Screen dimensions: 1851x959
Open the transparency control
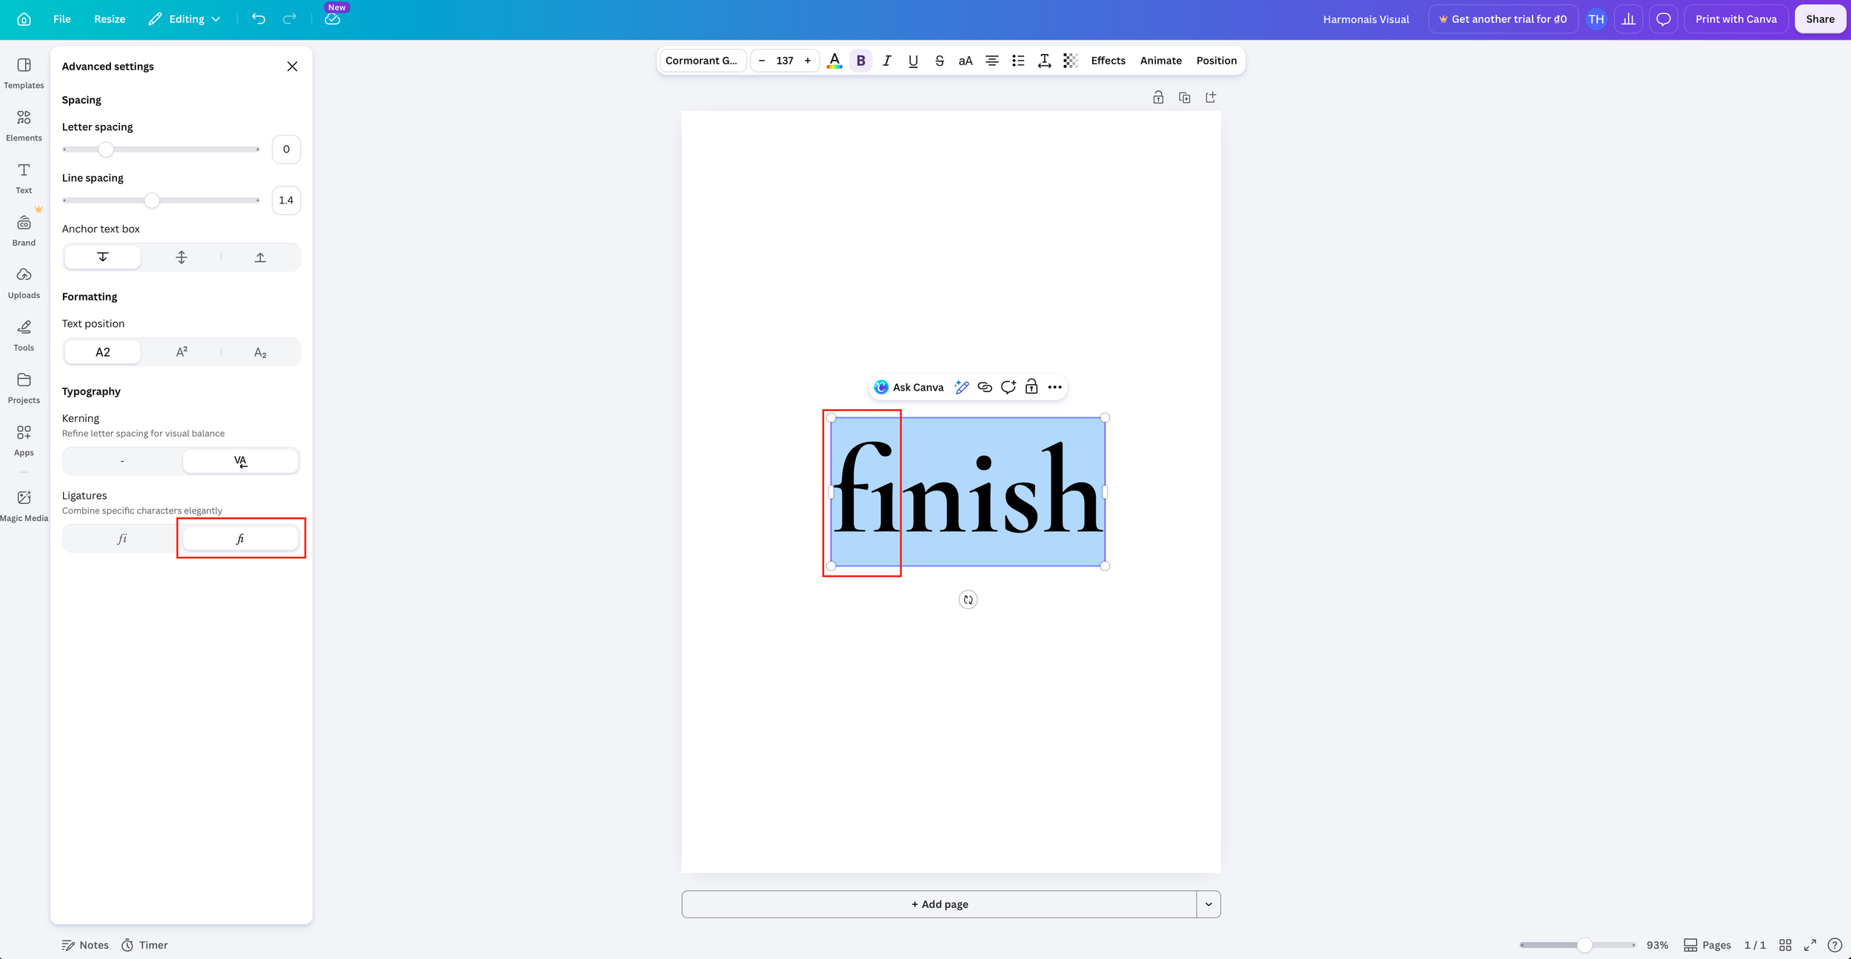[1071, 61]
